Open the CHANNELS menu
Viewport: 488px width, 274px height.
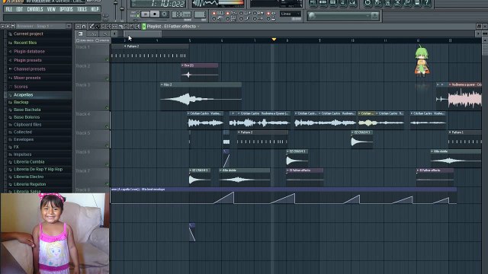click(x=35, y=9)
